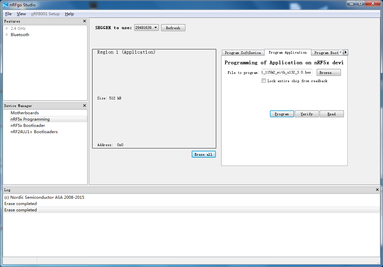Minimize the nRFgo Studio window
Screen dimensions: 383x267
[x=351, y=3]
